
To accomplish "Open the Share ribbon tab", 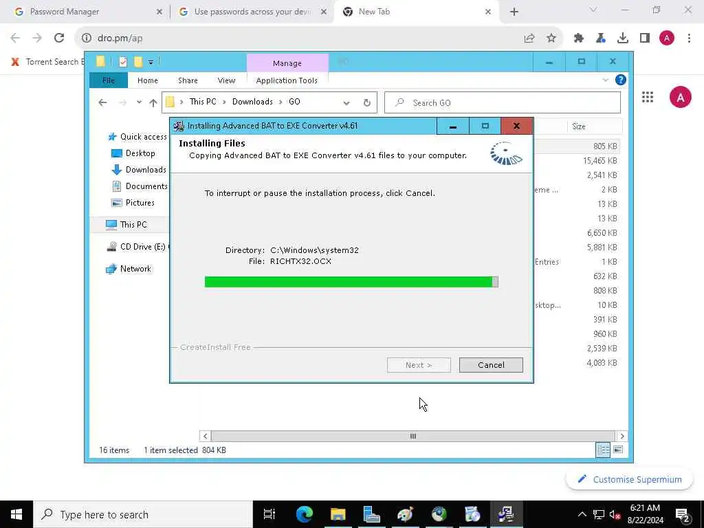I will point(188,80).
